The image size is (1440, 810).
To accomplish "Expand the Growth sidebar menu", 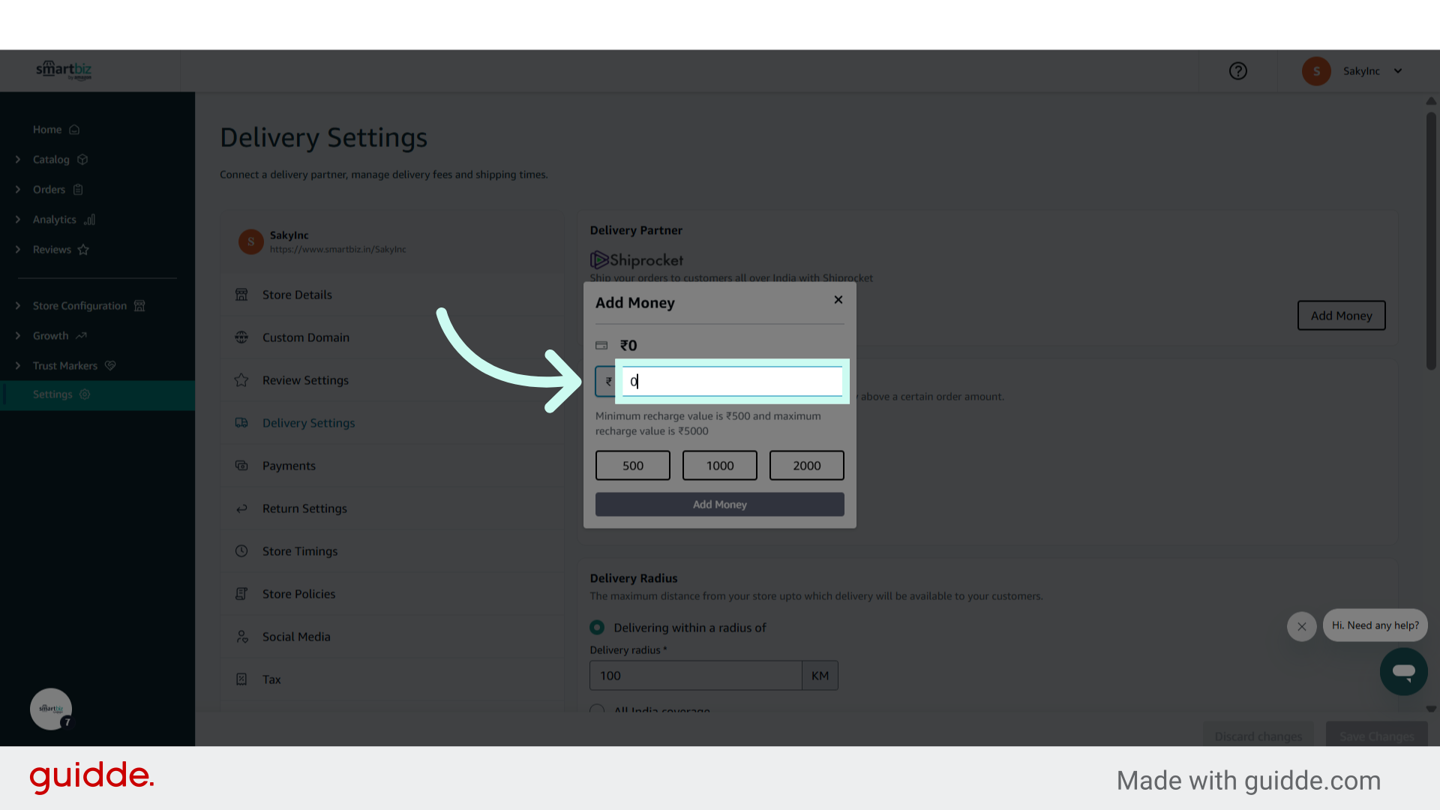I will (18, 336).
